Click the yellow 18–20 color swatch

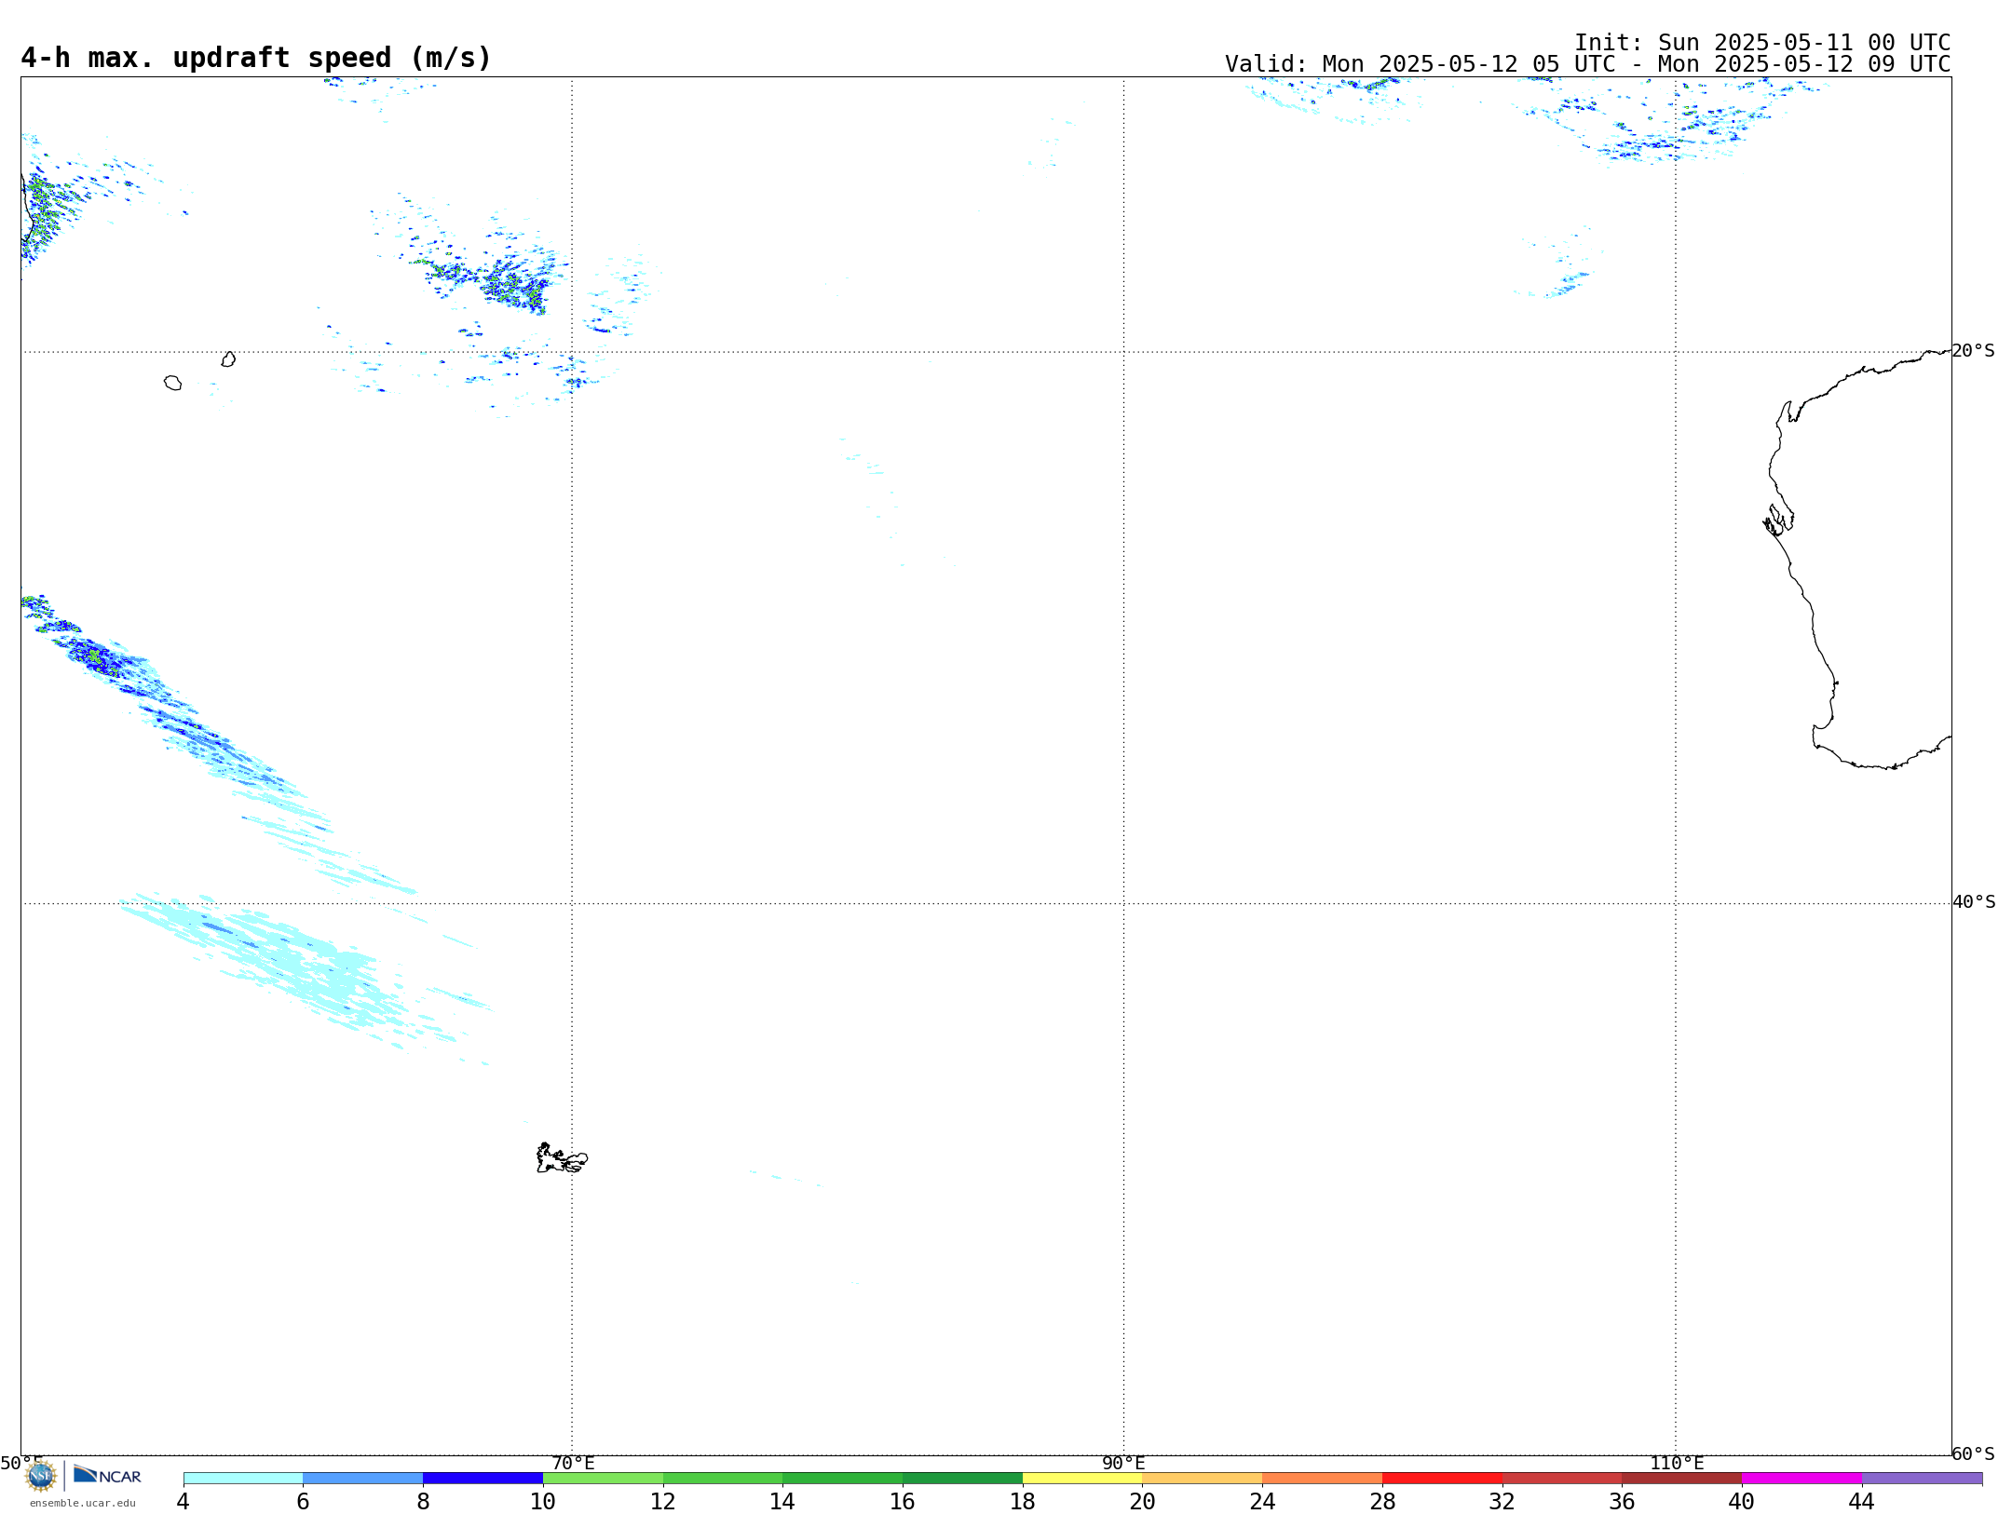click(x=1082, y=1478)
